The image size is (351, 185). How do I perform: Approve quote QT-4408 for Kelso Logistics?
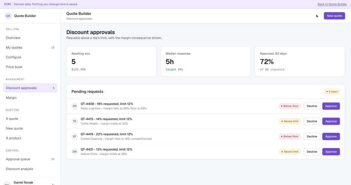coord(331,106)
